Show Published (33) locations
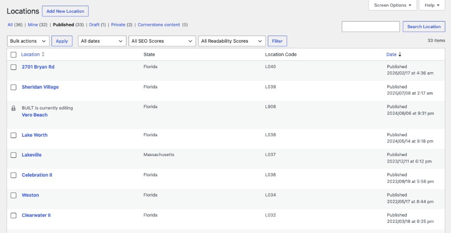Screen dimensions: 451x233 tap(68, 25)
